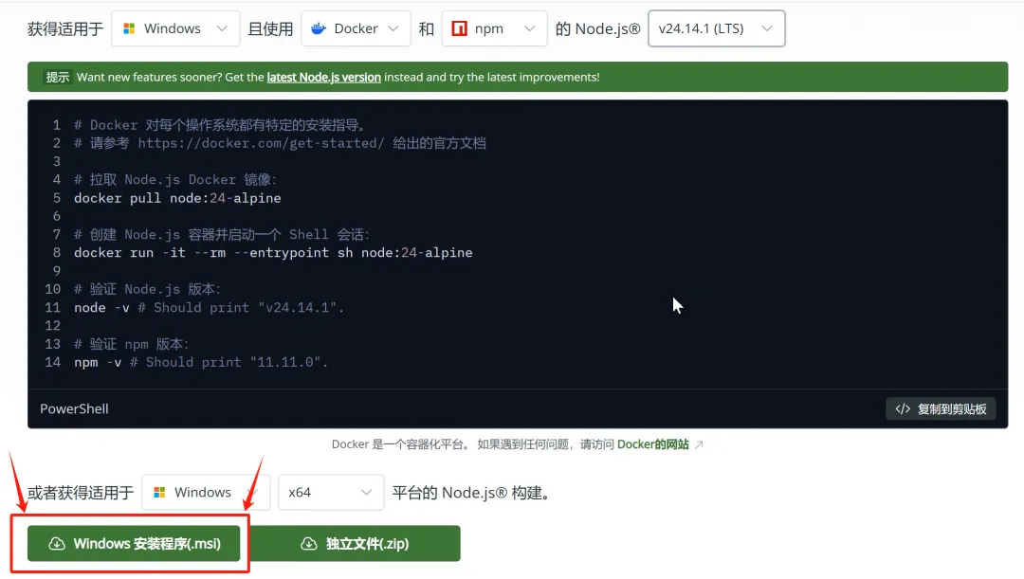Click the 提示 badge in green banner
The height and width of the screenshot is (579, 1024).
click(x=58, y=77)
